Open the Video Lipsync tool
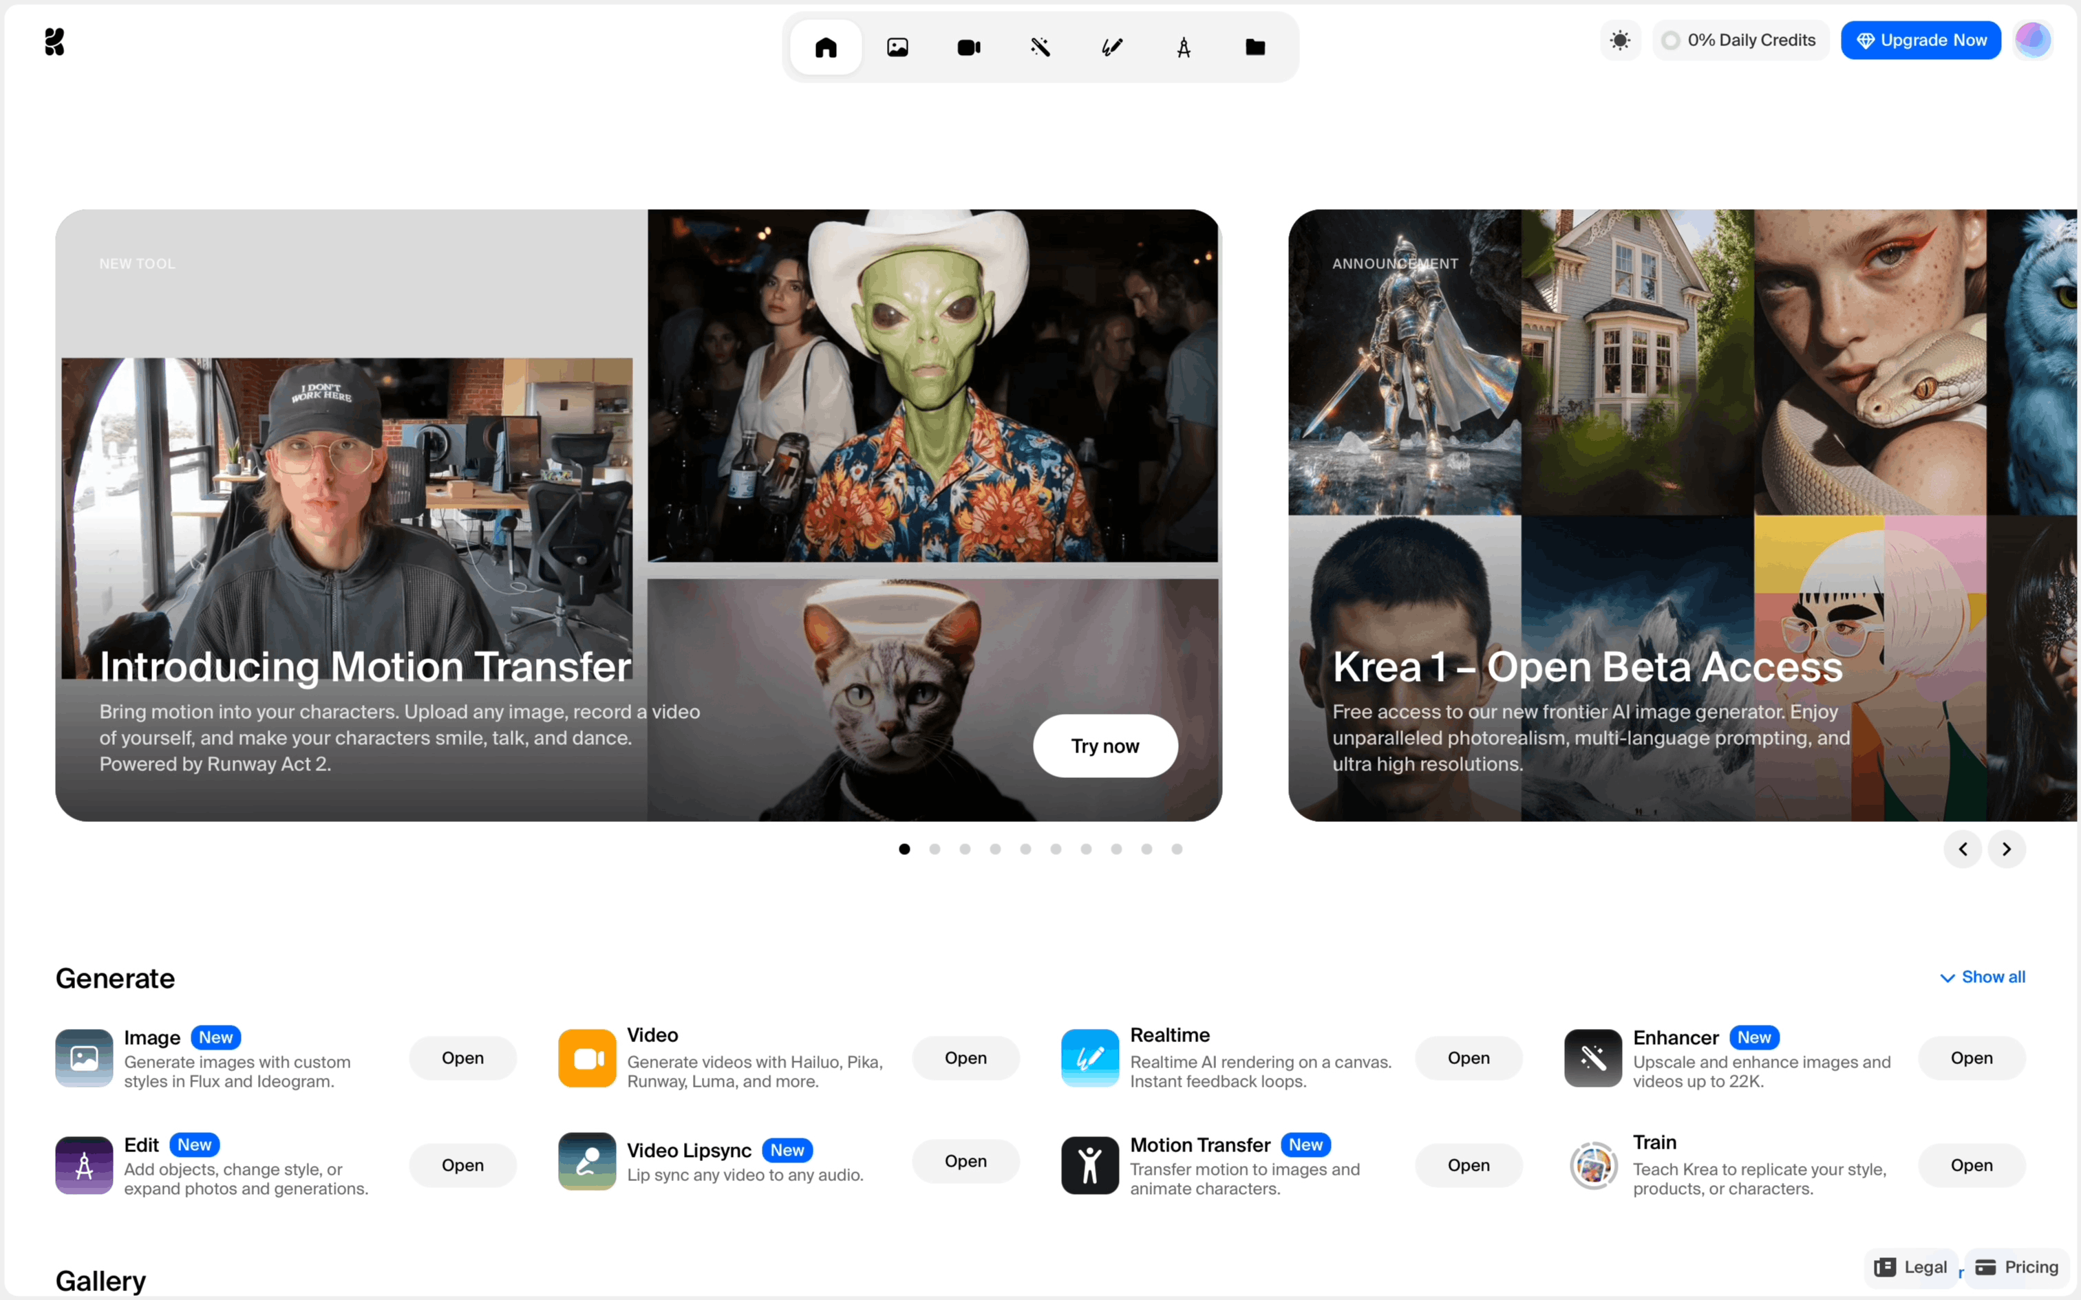The width and height of the screenshot is (2081, 1300). tap(965, 1161)
